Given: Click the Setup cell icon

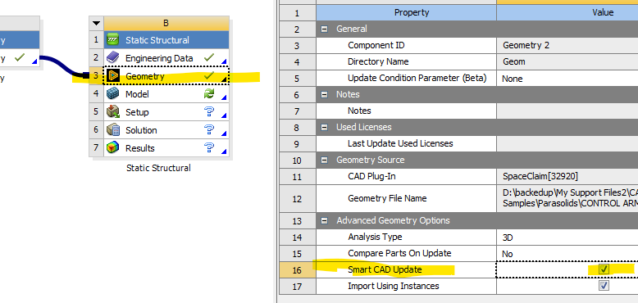Looking at the screenshot, I should 112,112.
